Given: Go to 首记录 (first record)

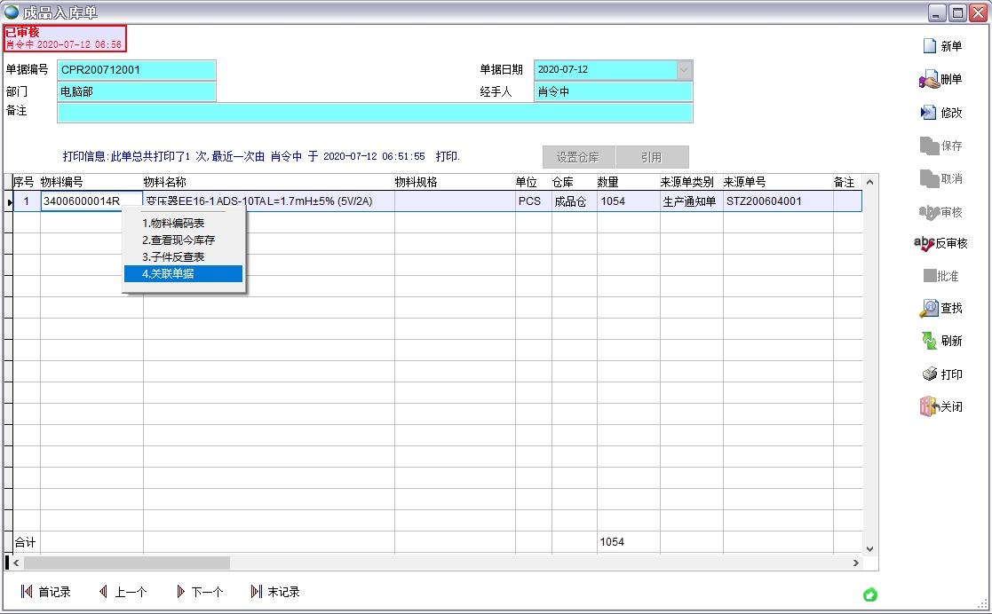Looking at the screenshot, I should pyautogui.click(x=45, y=592).
